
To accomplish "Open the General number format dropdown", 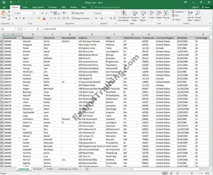I will point(115,13).
